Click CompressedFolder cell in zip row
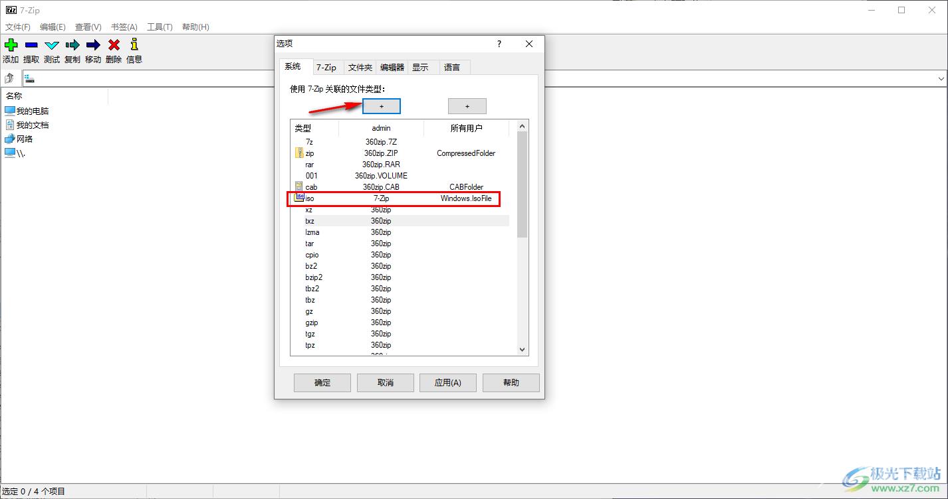The width and height of the screenshot is (948, 499). [x=466, y=153]
